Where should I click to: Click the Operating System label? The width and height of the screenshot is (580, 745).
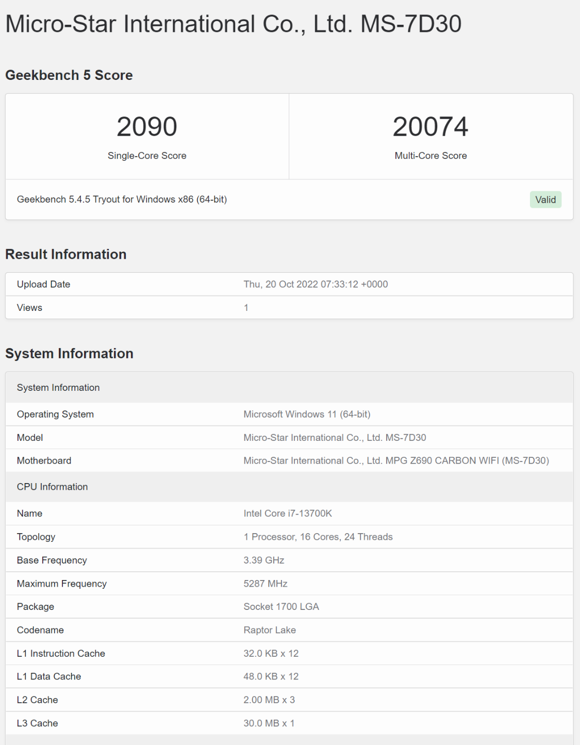(55, 415)
